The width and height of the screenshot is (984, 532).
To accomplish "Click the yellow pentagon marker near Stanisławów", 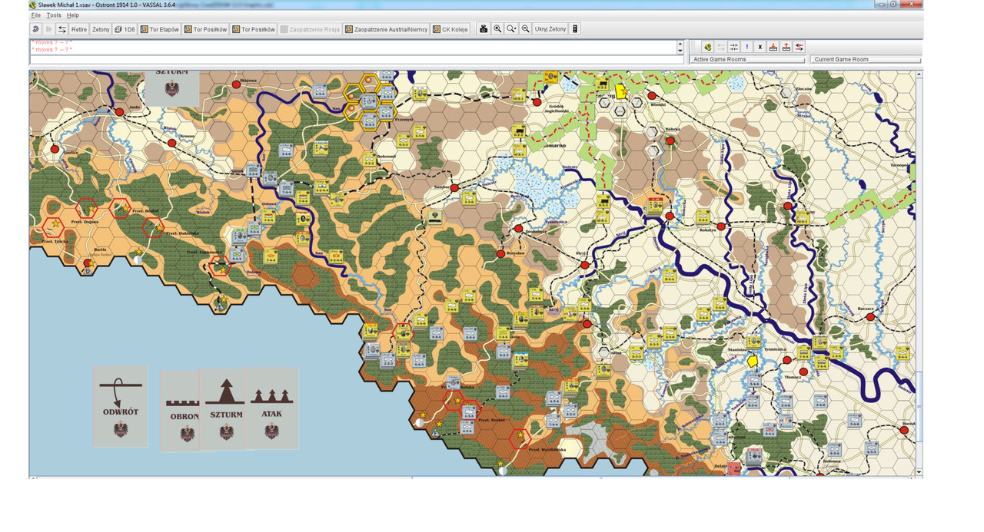I will point(753,362).
